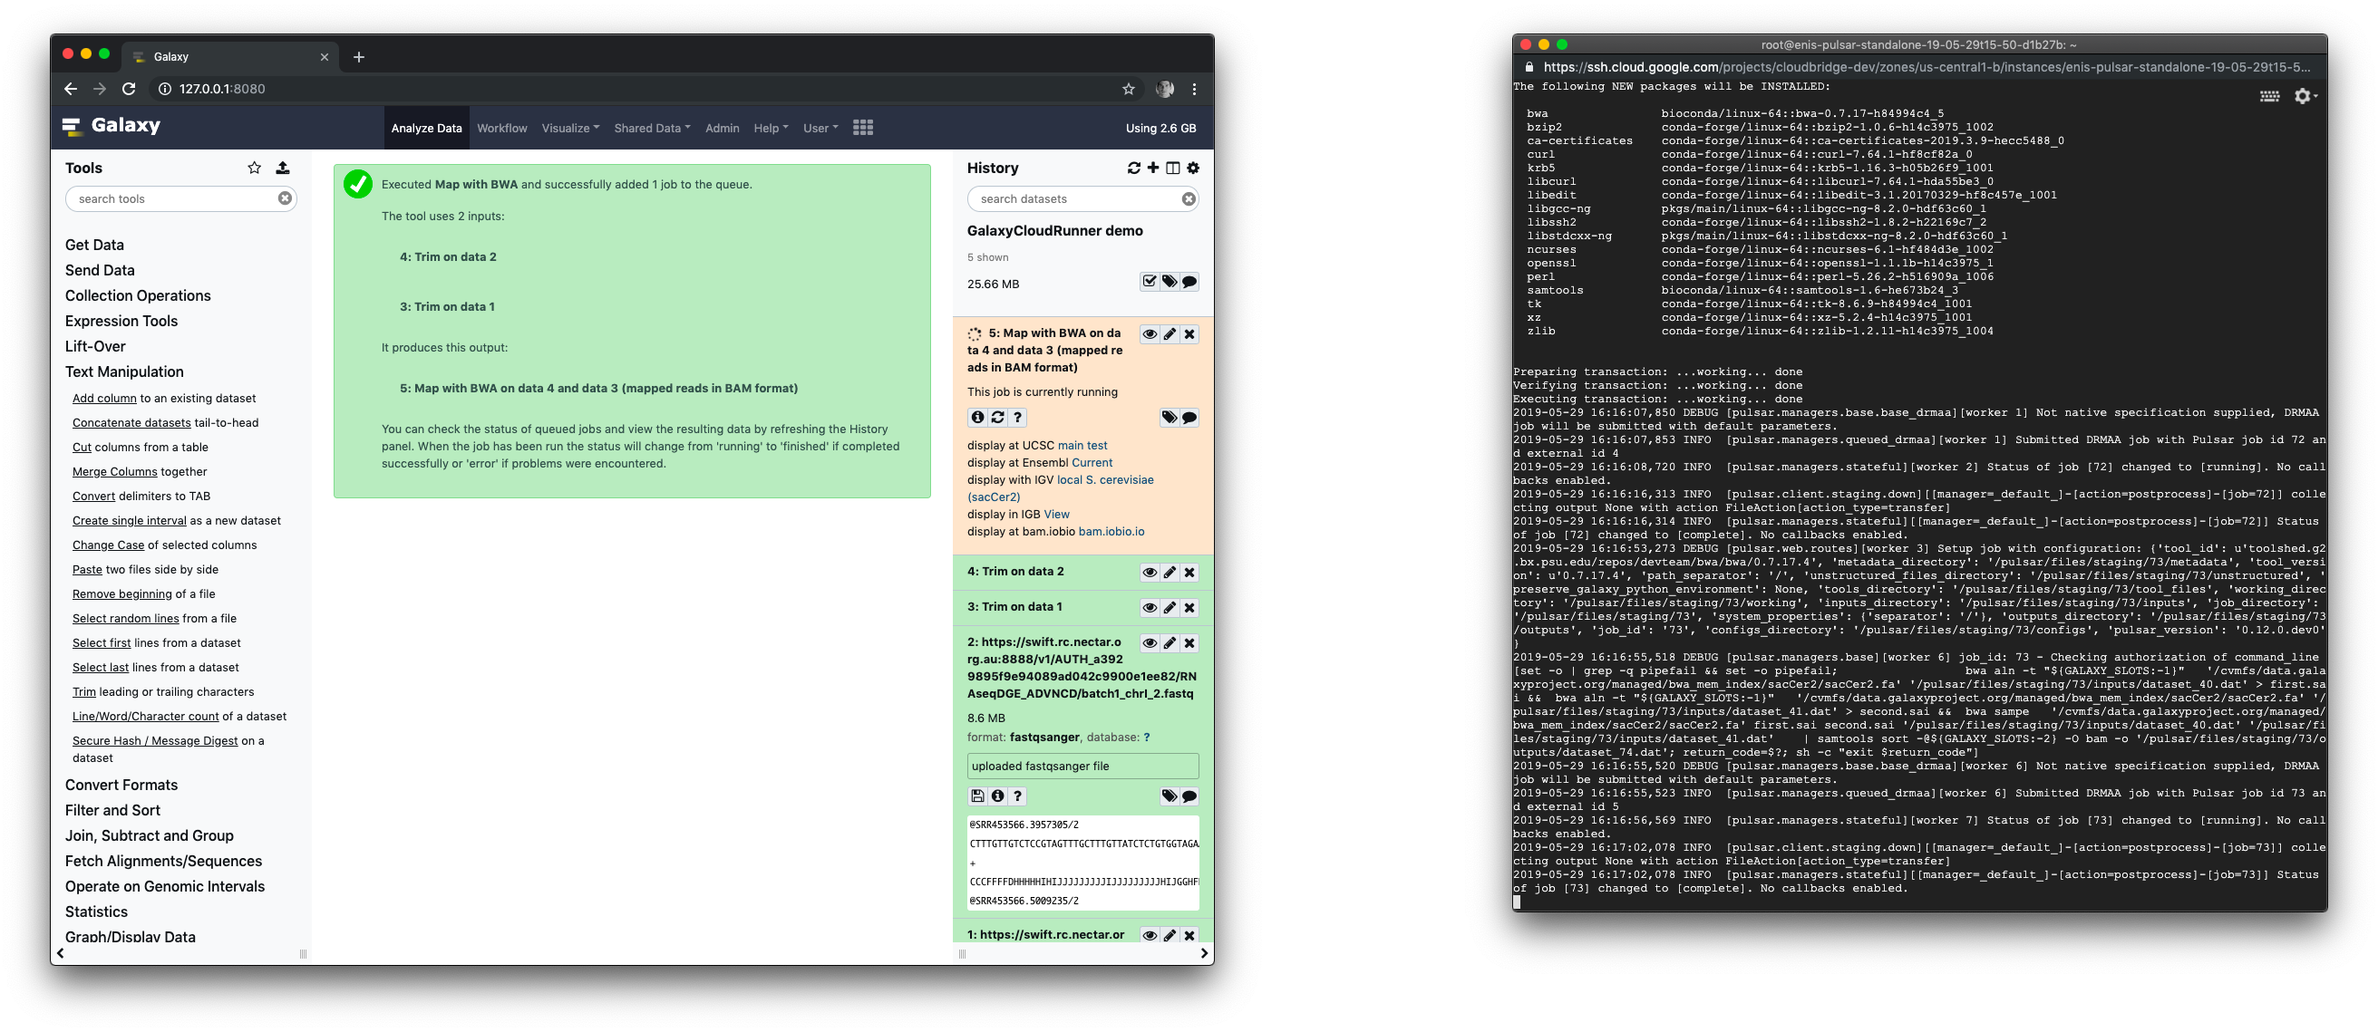Click the upload data icon in Tools panel
This screenshot has height=1032, width=2378.
point(283,168)
